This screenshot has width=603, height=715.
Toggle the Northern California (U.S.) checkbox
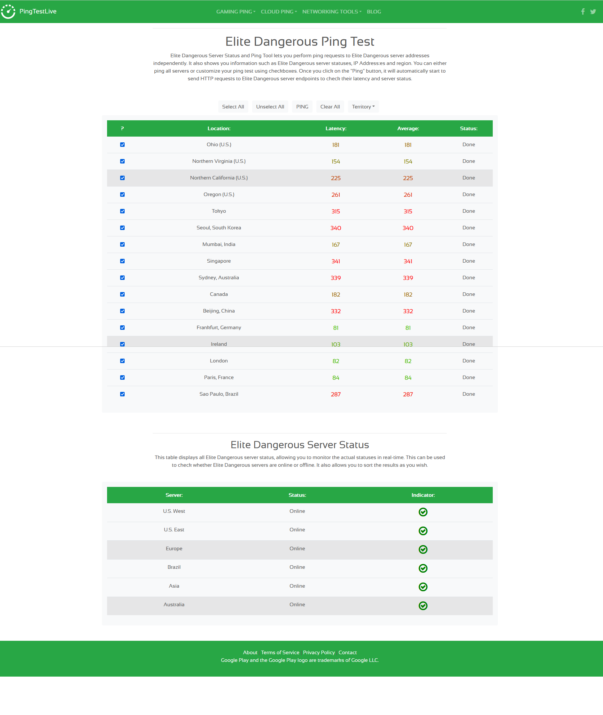[122, 178]
